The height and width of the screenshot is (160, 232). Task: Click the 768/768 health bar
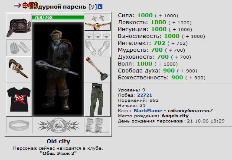click(58, 17)
